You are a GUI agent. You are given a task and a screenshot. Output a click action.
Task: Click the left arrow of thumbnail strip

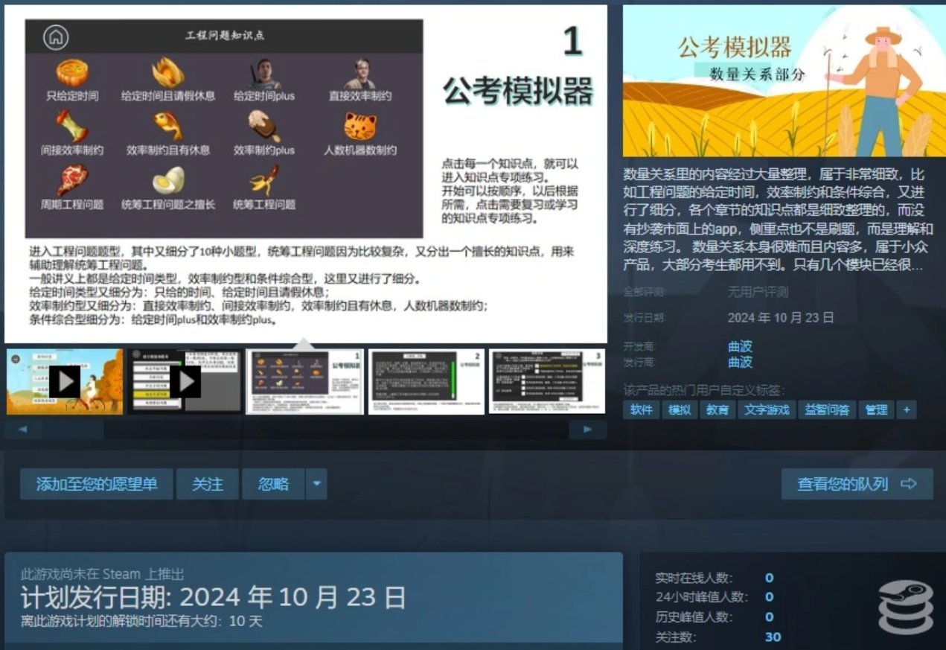(24, 430)
